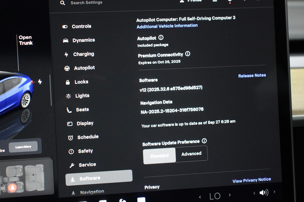Set update preference to Advanced

point(192,154)
